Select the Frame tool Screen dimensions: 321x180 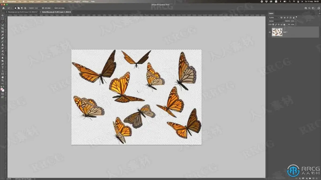click(x=2, y=31)
